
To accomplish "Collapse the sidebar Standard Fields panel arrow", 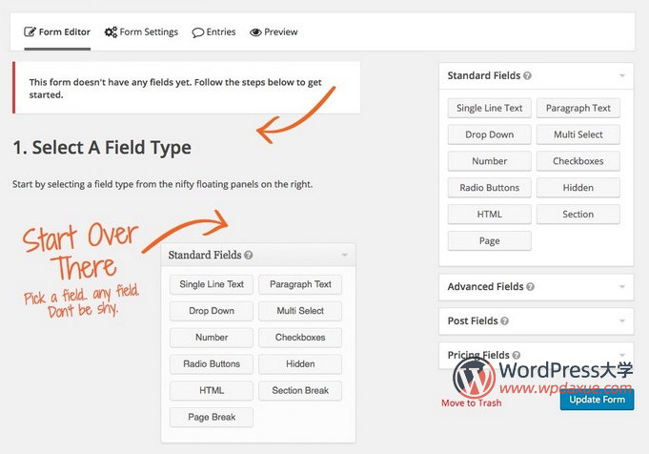I will pos(622,75).
